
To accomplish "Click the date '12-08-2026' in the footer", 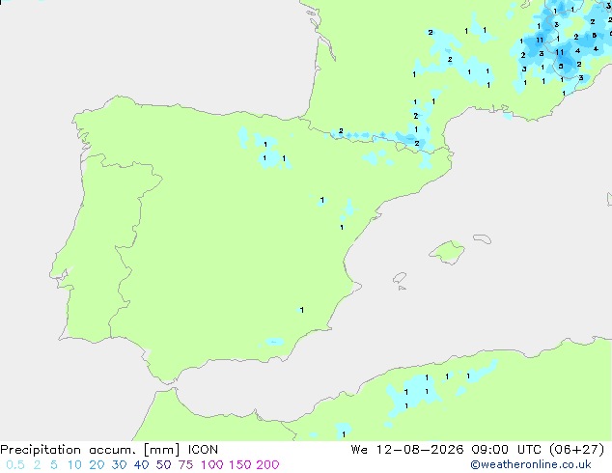I will (x=420, y=450).
